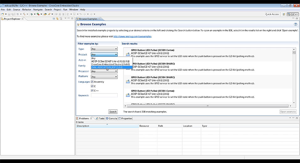Screen dimensions: 300x163
Task: Click the New project toolbar icon
Action: pyautogui.click(x=3, y=14)
